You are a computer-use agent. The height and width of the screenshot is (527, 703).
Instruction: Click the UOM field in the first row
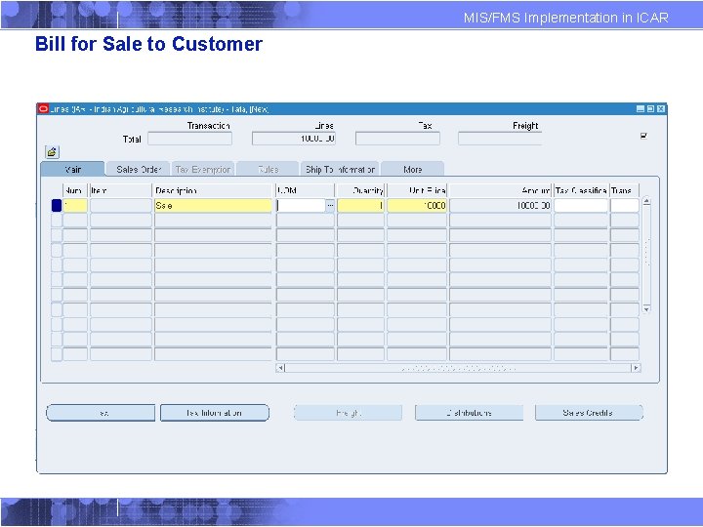point(301,205)
